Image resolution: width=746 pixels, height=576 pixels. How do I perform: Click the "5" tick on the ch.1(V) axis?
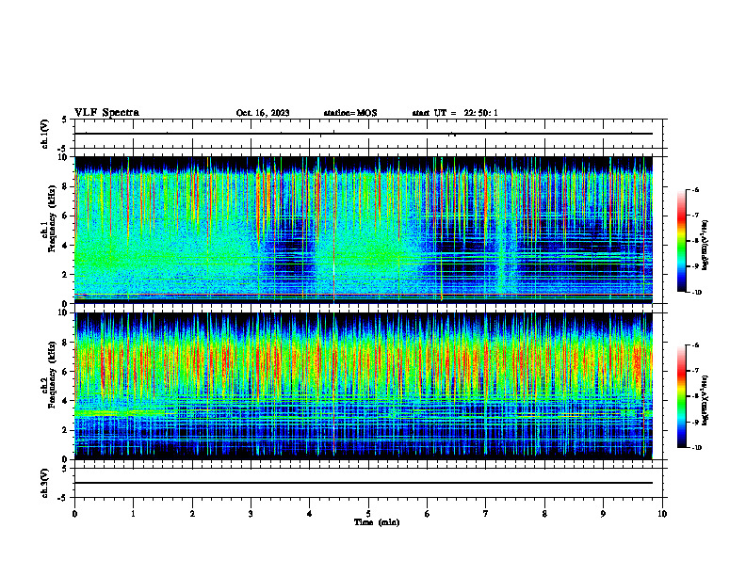coord(66,120)
